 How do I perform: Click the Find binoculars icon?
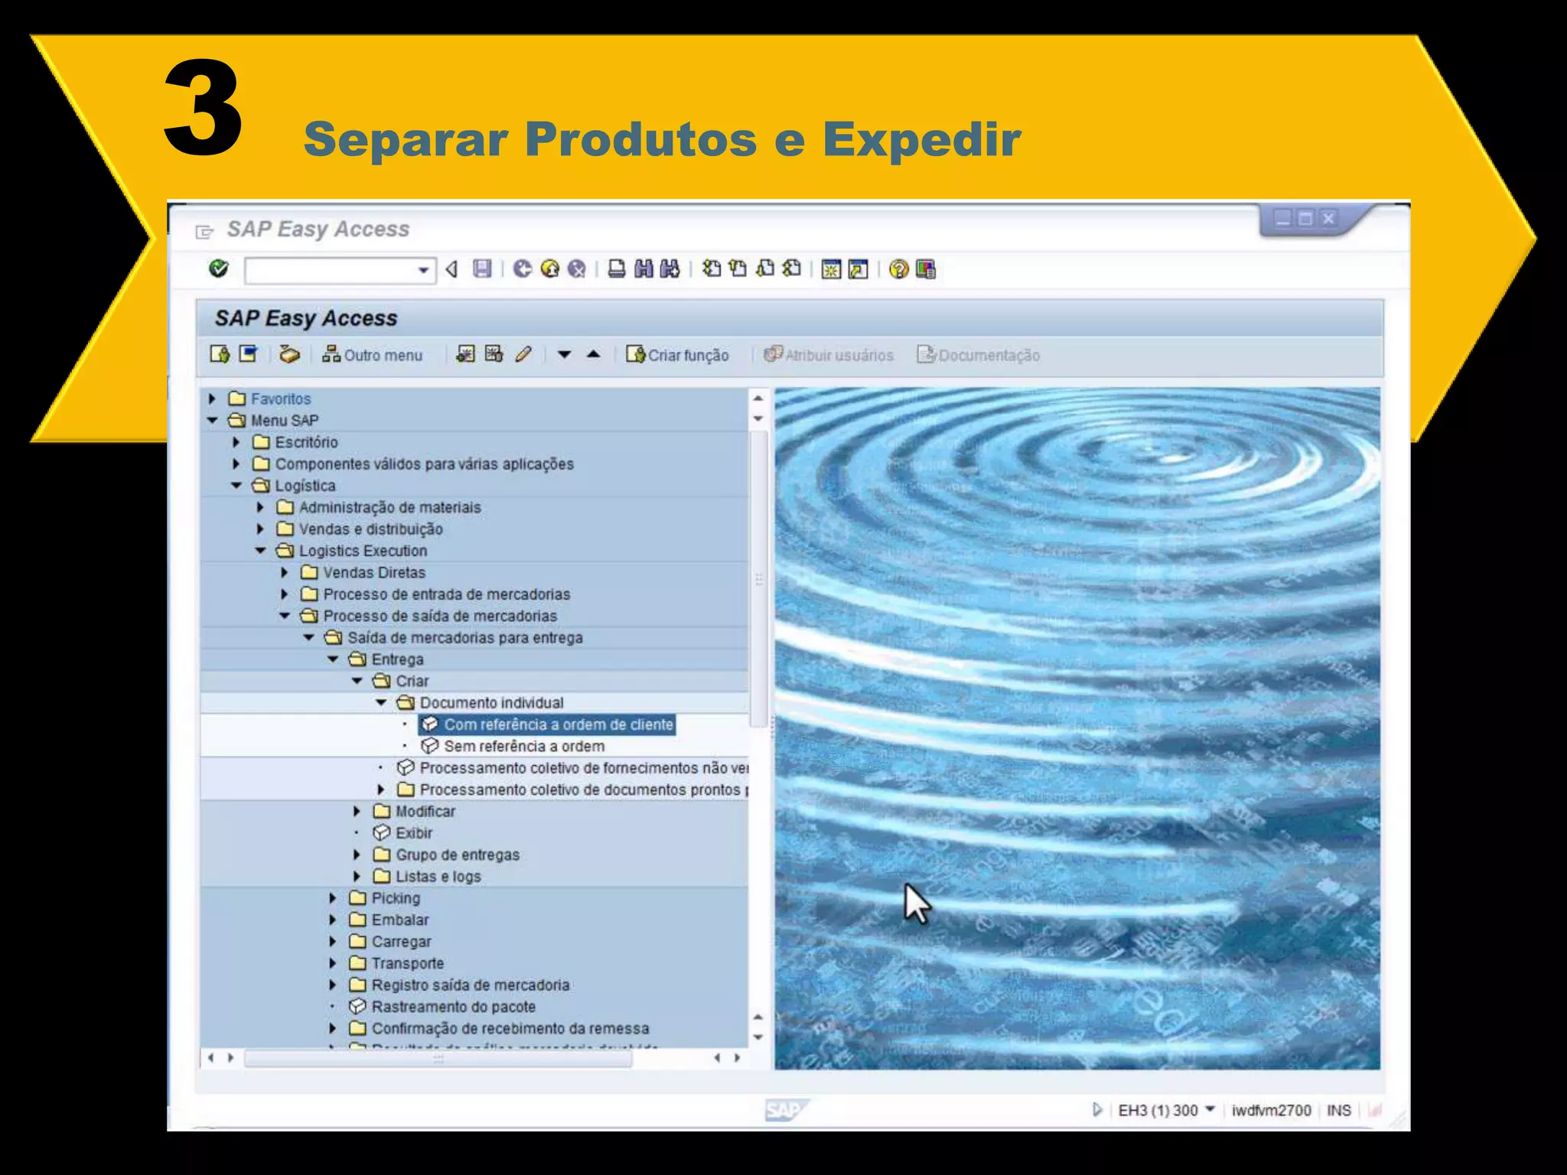(x=643, y=269)
